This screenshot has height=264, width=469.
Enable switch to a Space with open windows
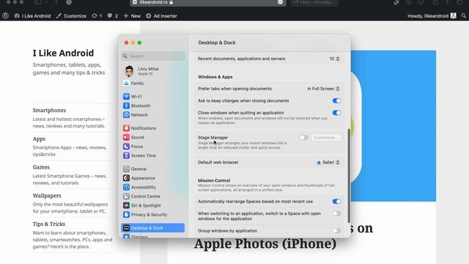(x=336, y=213)
